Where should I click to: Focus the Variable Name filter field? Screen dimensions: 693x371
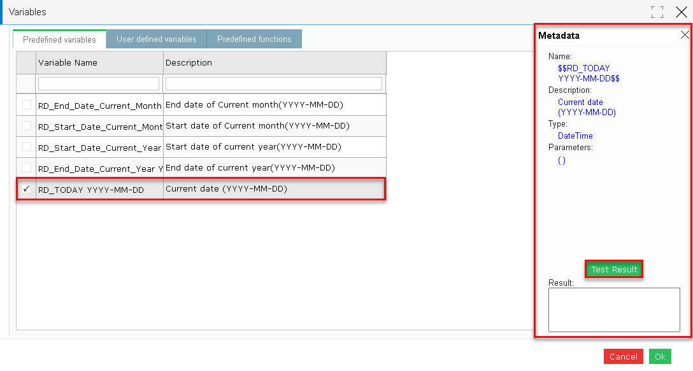coord(99,83)
